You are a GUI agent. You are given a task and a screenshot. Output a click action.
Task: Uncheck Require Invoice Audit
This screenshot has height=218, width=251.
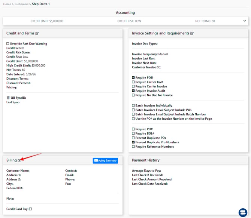pyautogui.click(x=133, y=90)
